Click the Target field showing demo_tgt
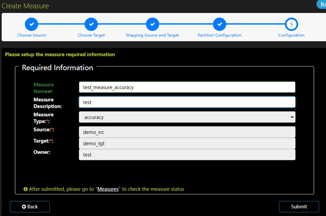 click(x=187, y=143)
